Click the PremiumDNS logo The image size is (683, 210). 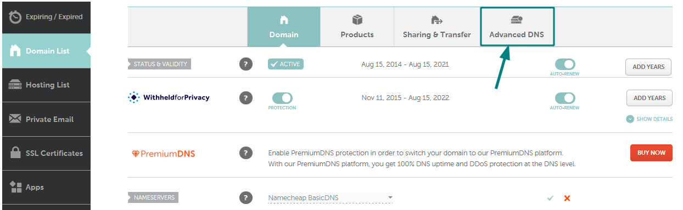tap(164, 153)
